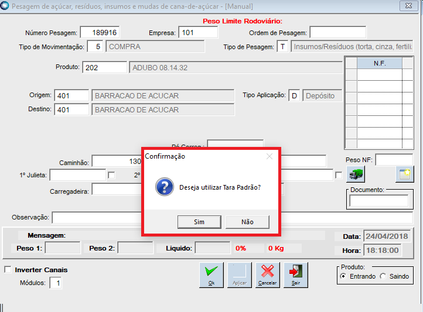Click the first row cell under N.F.
Viewport: 423px width, 312px height.
click(x=380, y=74)
